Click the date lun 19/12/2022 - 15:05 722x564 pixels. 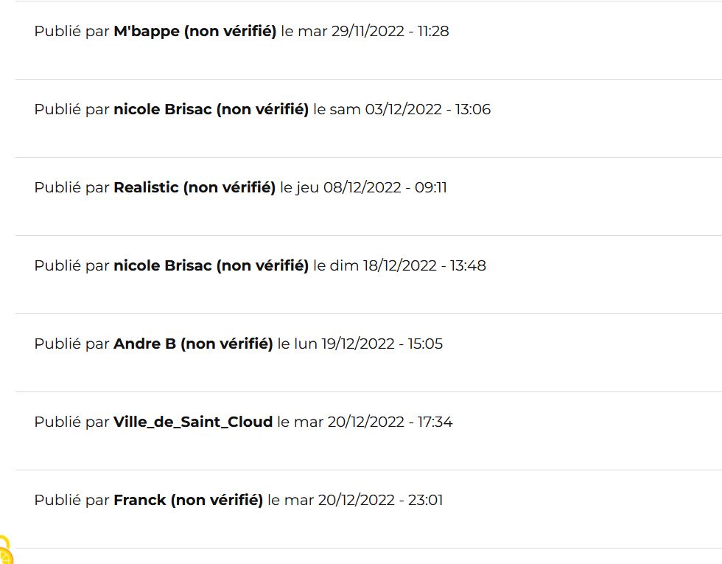368,344
